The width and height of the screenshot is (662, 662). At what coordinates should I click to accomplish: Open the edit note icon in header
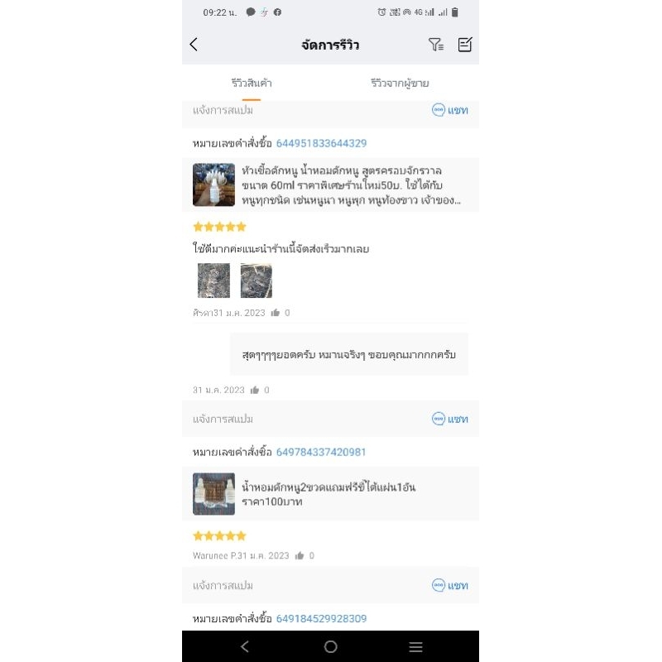coord(465,45)
